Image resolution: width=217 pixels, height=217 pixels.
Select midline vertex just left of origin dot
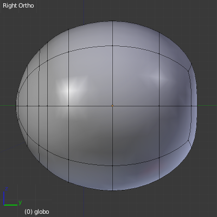point(68,106)
